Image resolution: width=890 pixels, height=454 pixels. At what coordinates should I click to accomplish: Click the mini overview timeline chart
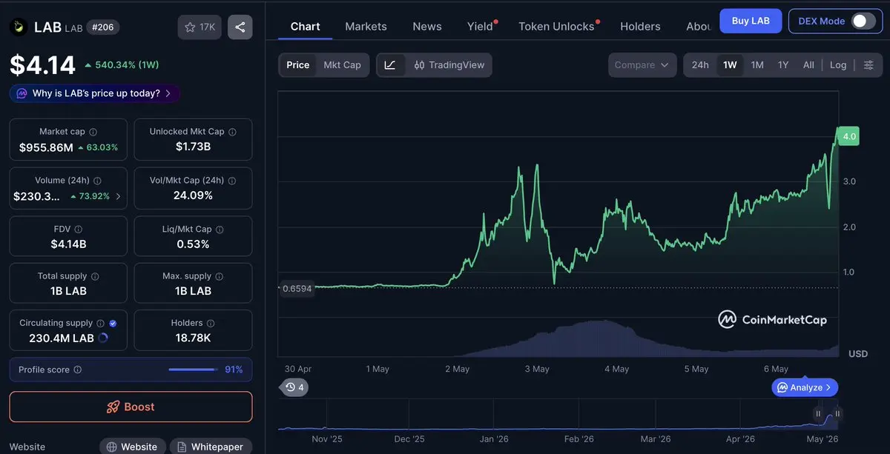(x=559, y=415)
